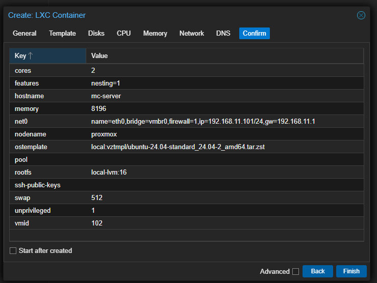Viewport: 377px width, 283px height.
Task: Open the DNS tab
Action: click(223, 34)
